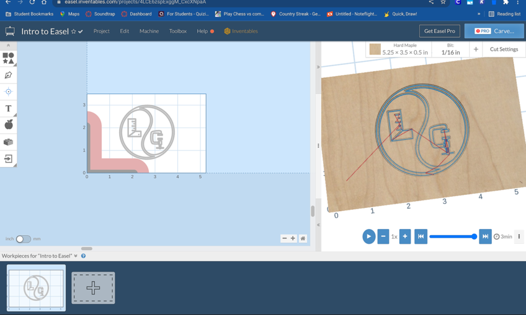Screen dimensions: 526x315
Task: Select the first workpiece thumbnail
Action: coord(36,288)
